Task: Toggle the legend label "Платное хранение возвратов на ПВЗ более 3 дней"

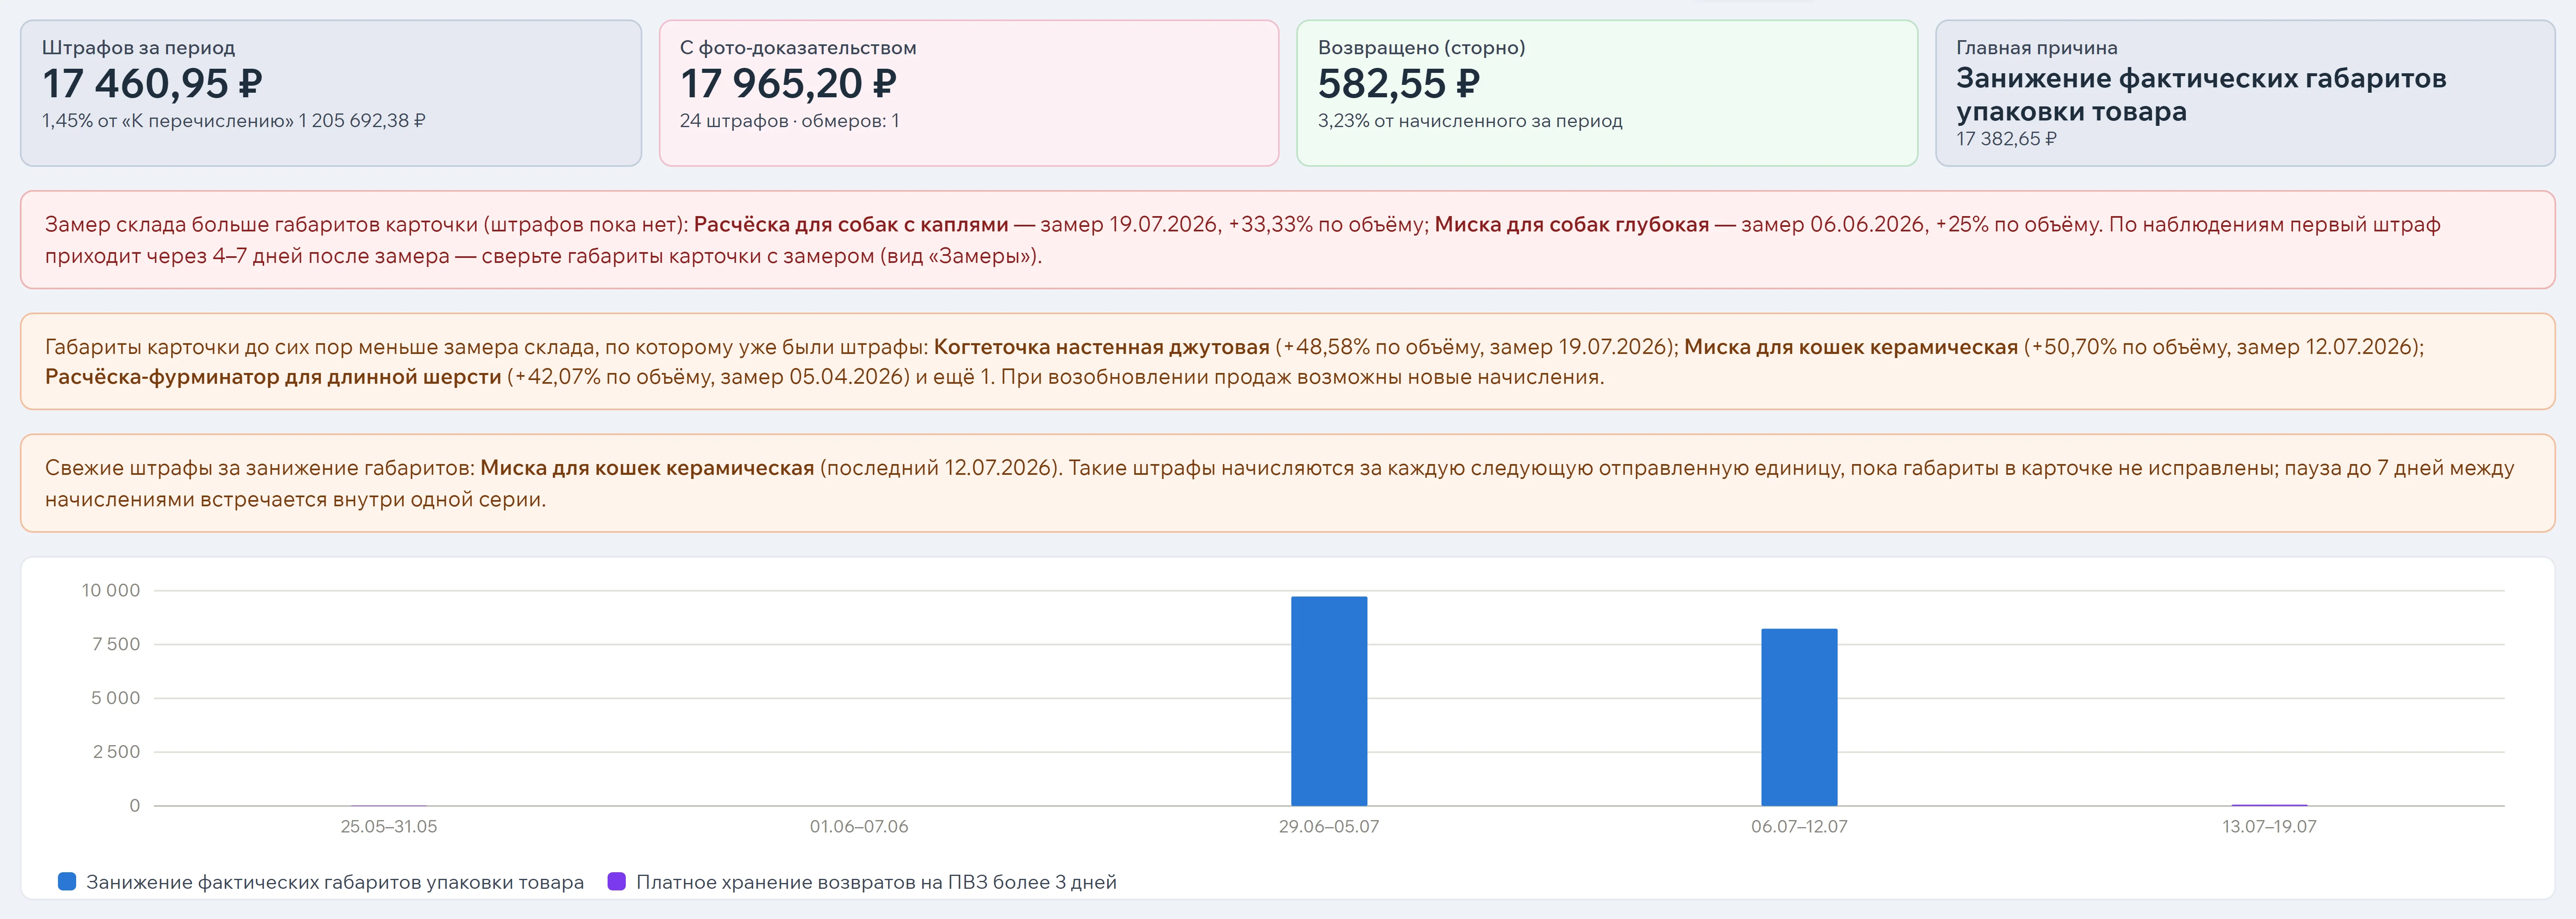Action: coord(876,882)
